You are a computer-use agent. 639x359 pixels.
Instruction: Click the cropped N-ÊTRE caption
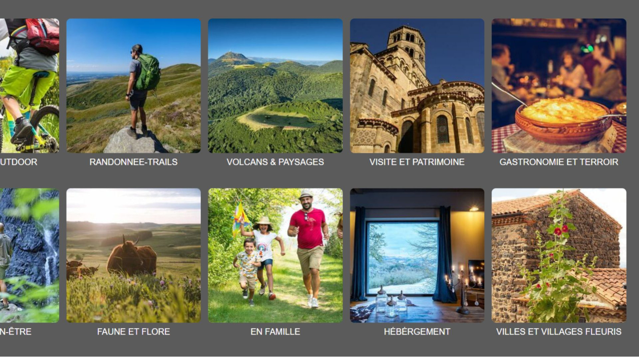tap(15, 332)
